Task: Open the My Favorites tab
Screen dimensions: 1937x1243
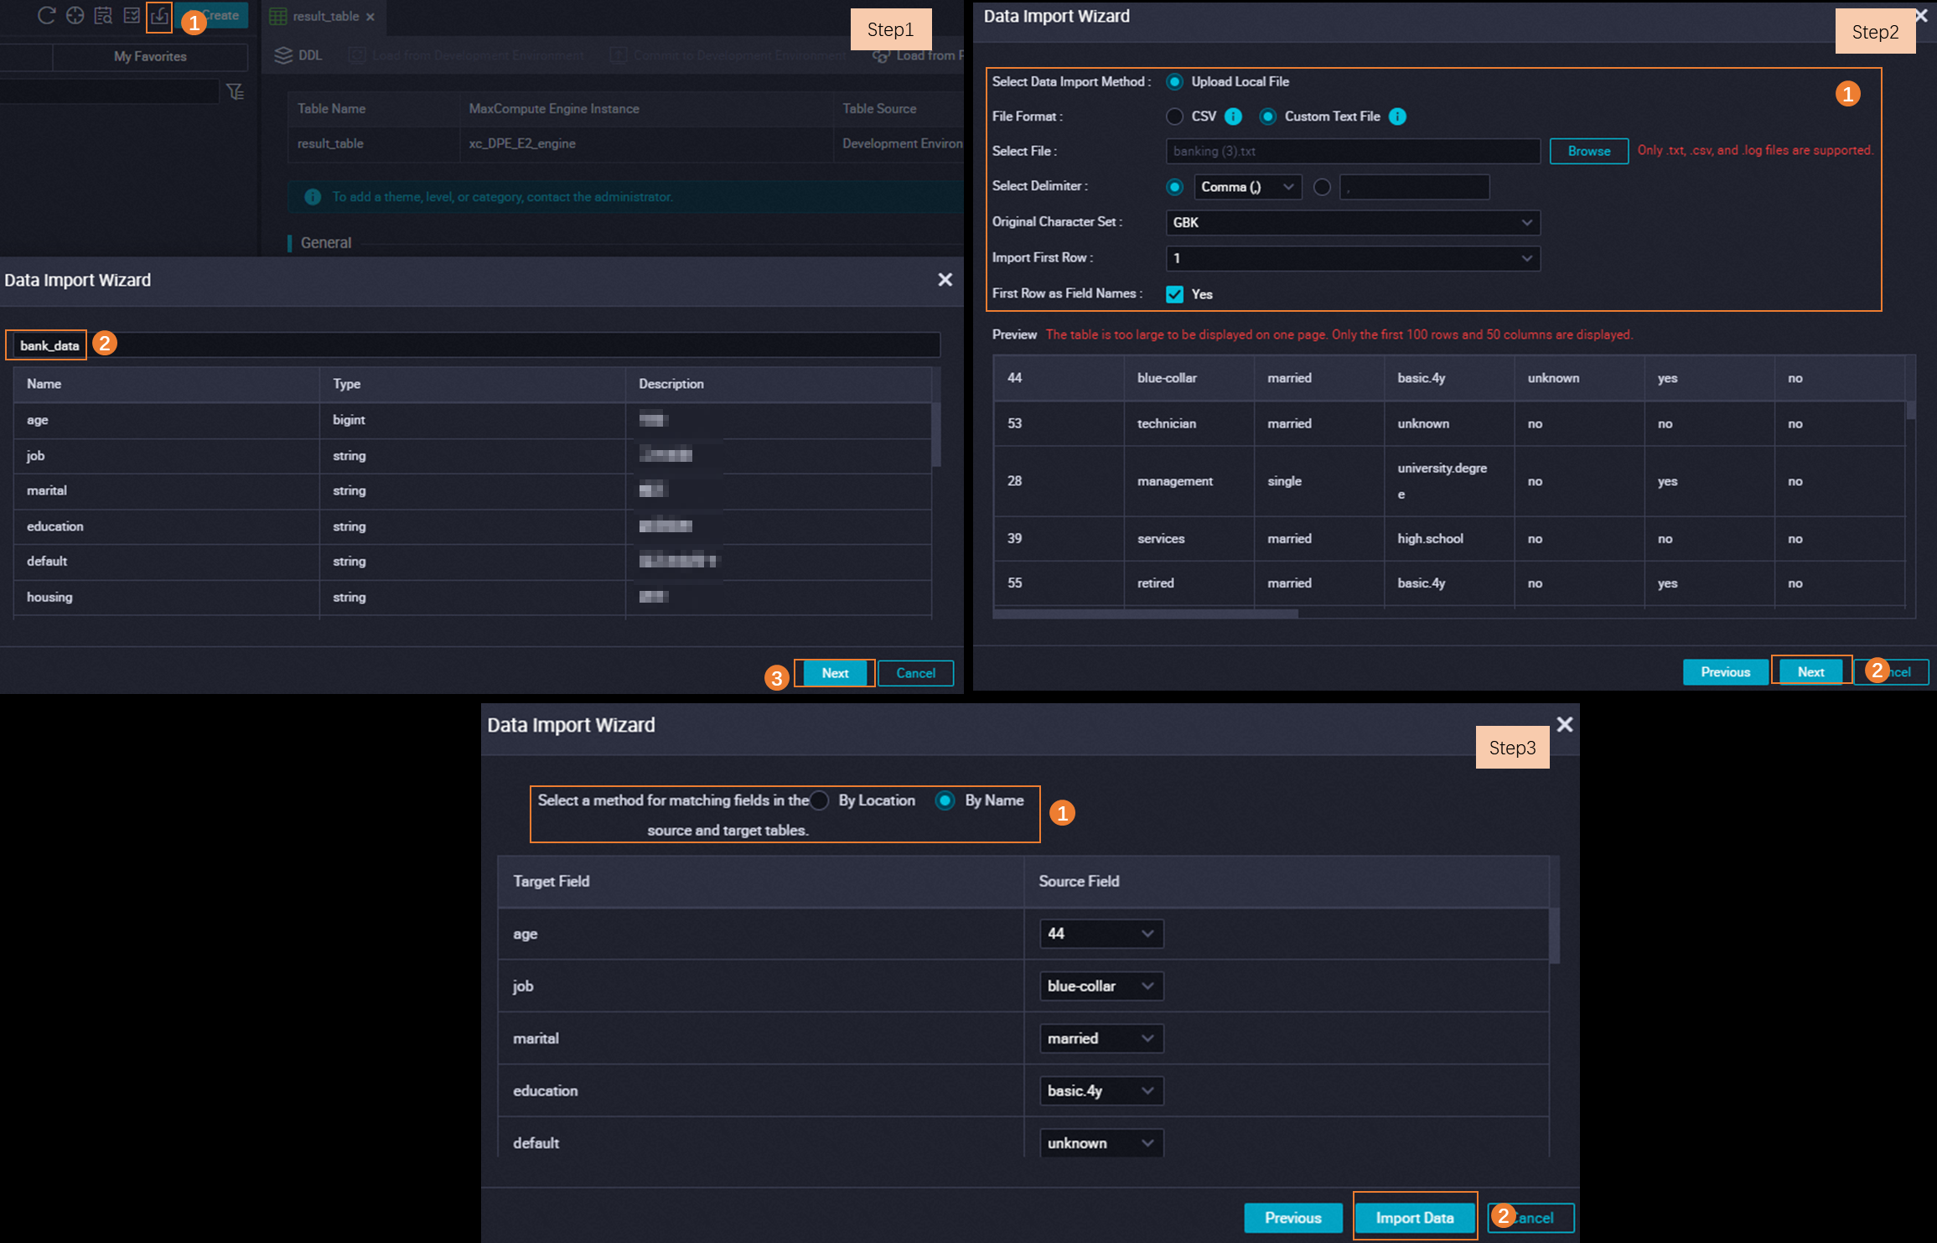Action: pyautogui.click(x=150, y=56)
